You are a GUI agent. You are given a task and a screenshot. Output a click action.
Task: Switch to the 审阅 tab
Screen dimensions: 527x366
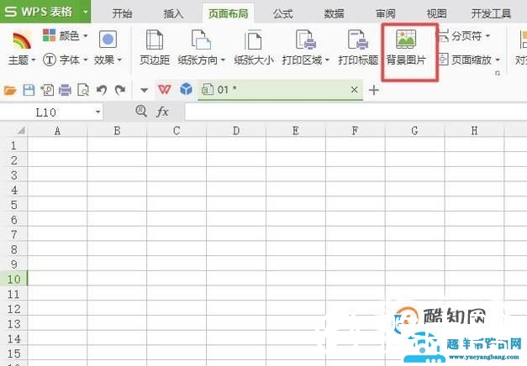(386, 13)
